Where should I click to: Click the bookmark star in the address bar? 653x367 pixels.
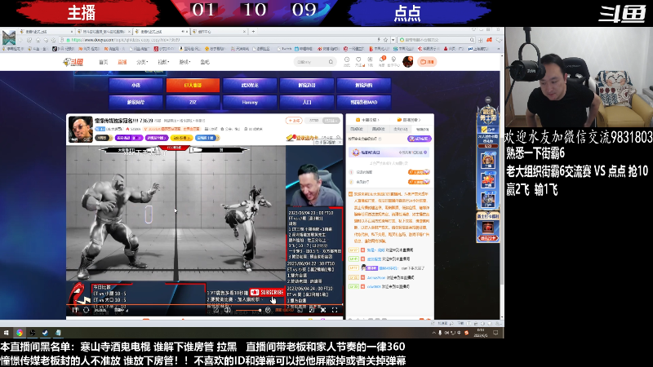385,40
